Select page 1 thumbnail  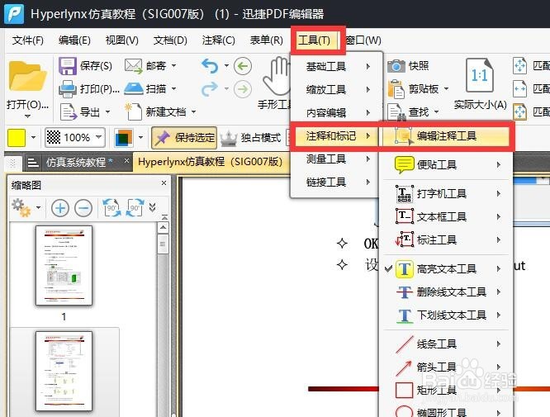pyautogui.click(x=64, y=266)
